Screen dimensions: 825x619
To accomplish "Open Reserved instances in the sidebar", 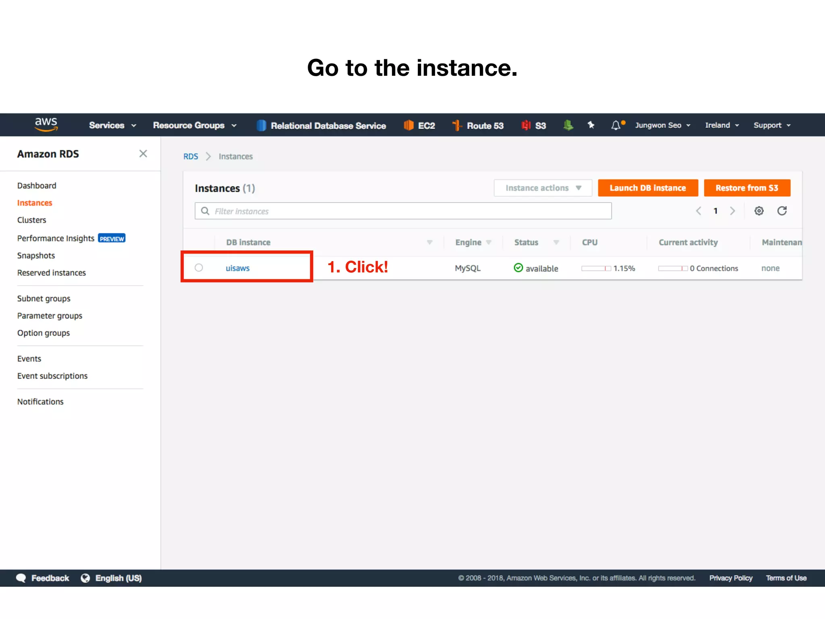I will [52, 273].
